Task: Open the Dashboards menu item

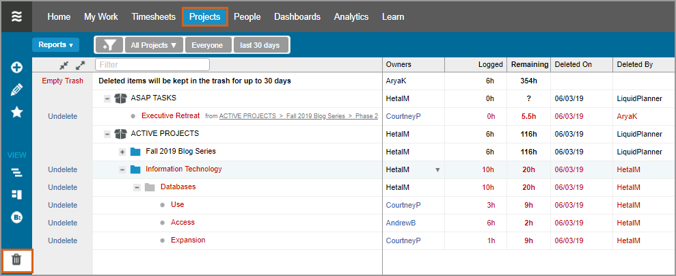Action: [x=297, y=16]
